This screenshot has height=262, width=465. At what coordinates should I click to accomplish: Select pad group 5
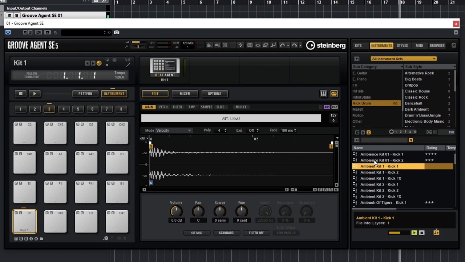point(78,109)
